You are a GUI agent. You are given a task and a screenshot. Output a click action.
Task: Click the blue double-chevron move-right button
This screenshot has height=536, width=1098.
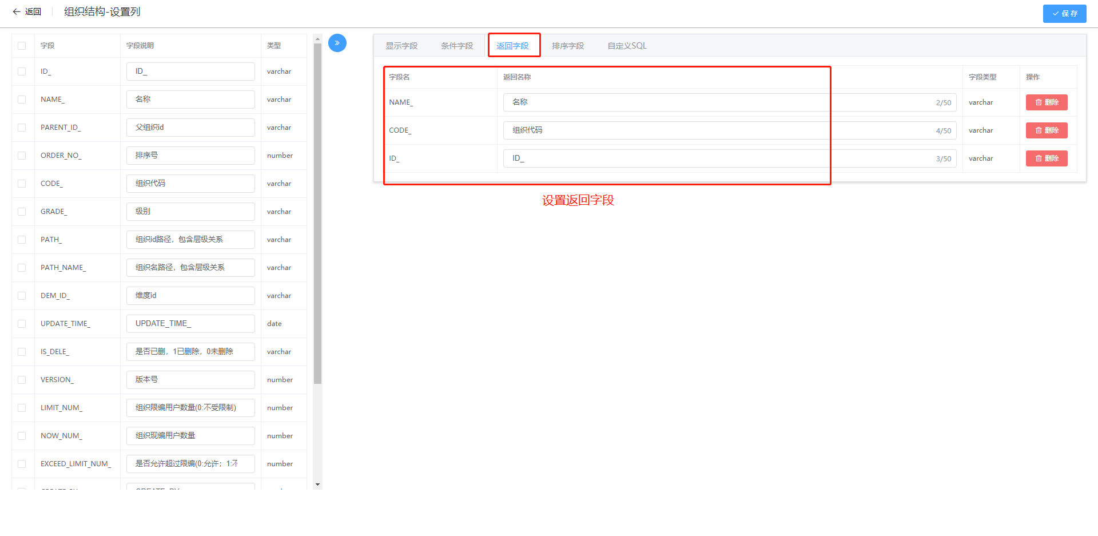coord(337,43)
